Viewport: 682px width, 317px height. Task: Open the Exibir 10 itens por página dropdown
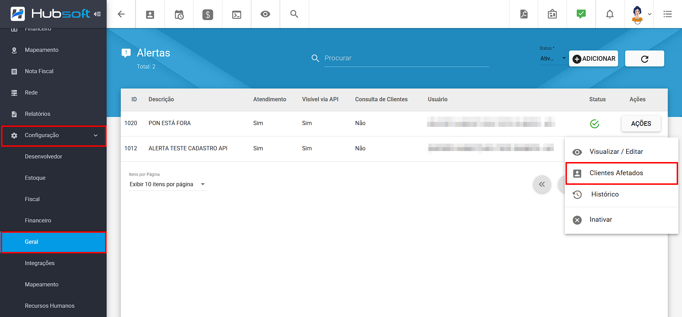pyautogui.click(x=168, y=184)
